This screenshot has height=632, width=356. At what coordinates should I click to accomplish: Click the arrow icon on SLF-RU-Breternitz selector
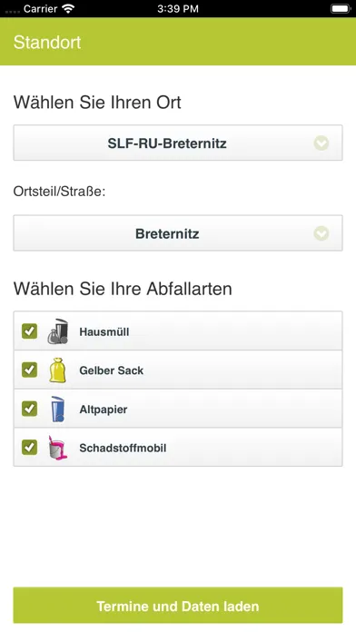[321, 143]
